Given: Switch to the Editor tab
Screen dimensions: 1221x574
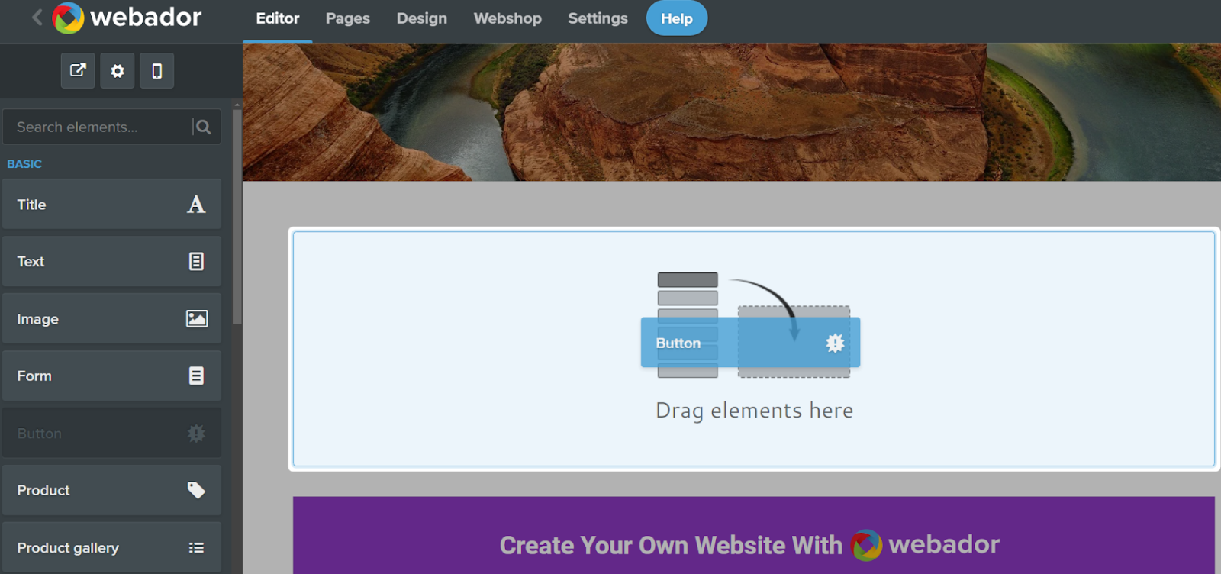Looking at the screenshot, I should point(278,18).
